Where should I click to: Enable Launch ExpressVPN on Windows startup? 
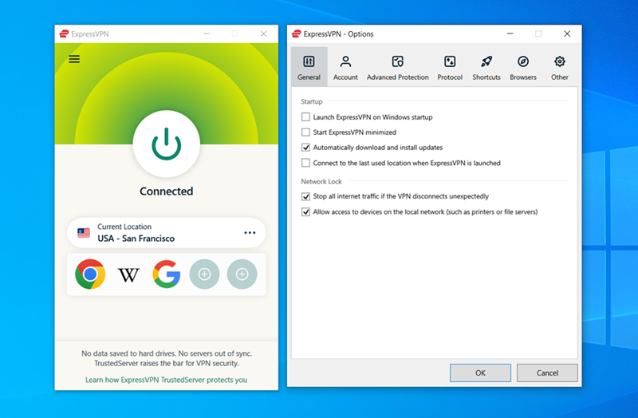[305, 117]
